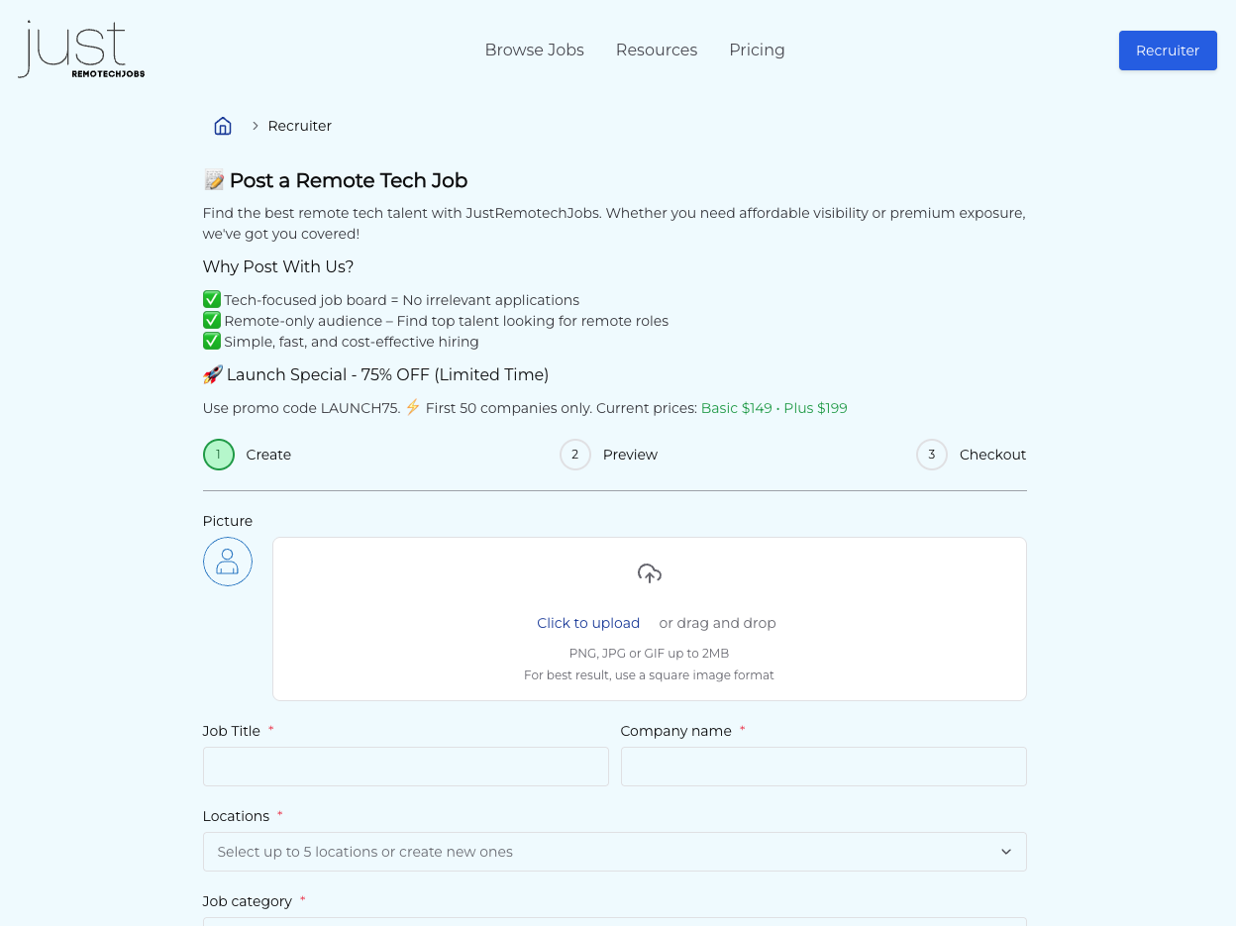This screenshot has height=926, width=1236.
Task: Select Pricing from the navigation bar
Action: pyautogui.click(x=757, y=50)
